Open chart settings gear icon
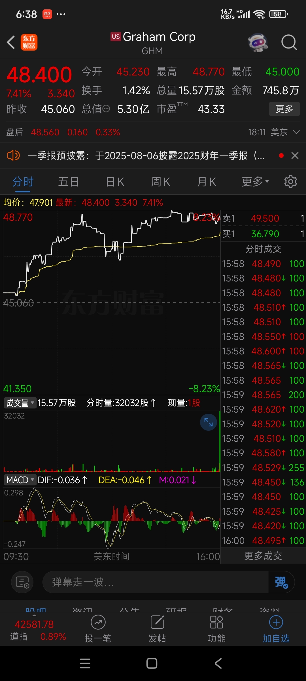 point(290,182)
